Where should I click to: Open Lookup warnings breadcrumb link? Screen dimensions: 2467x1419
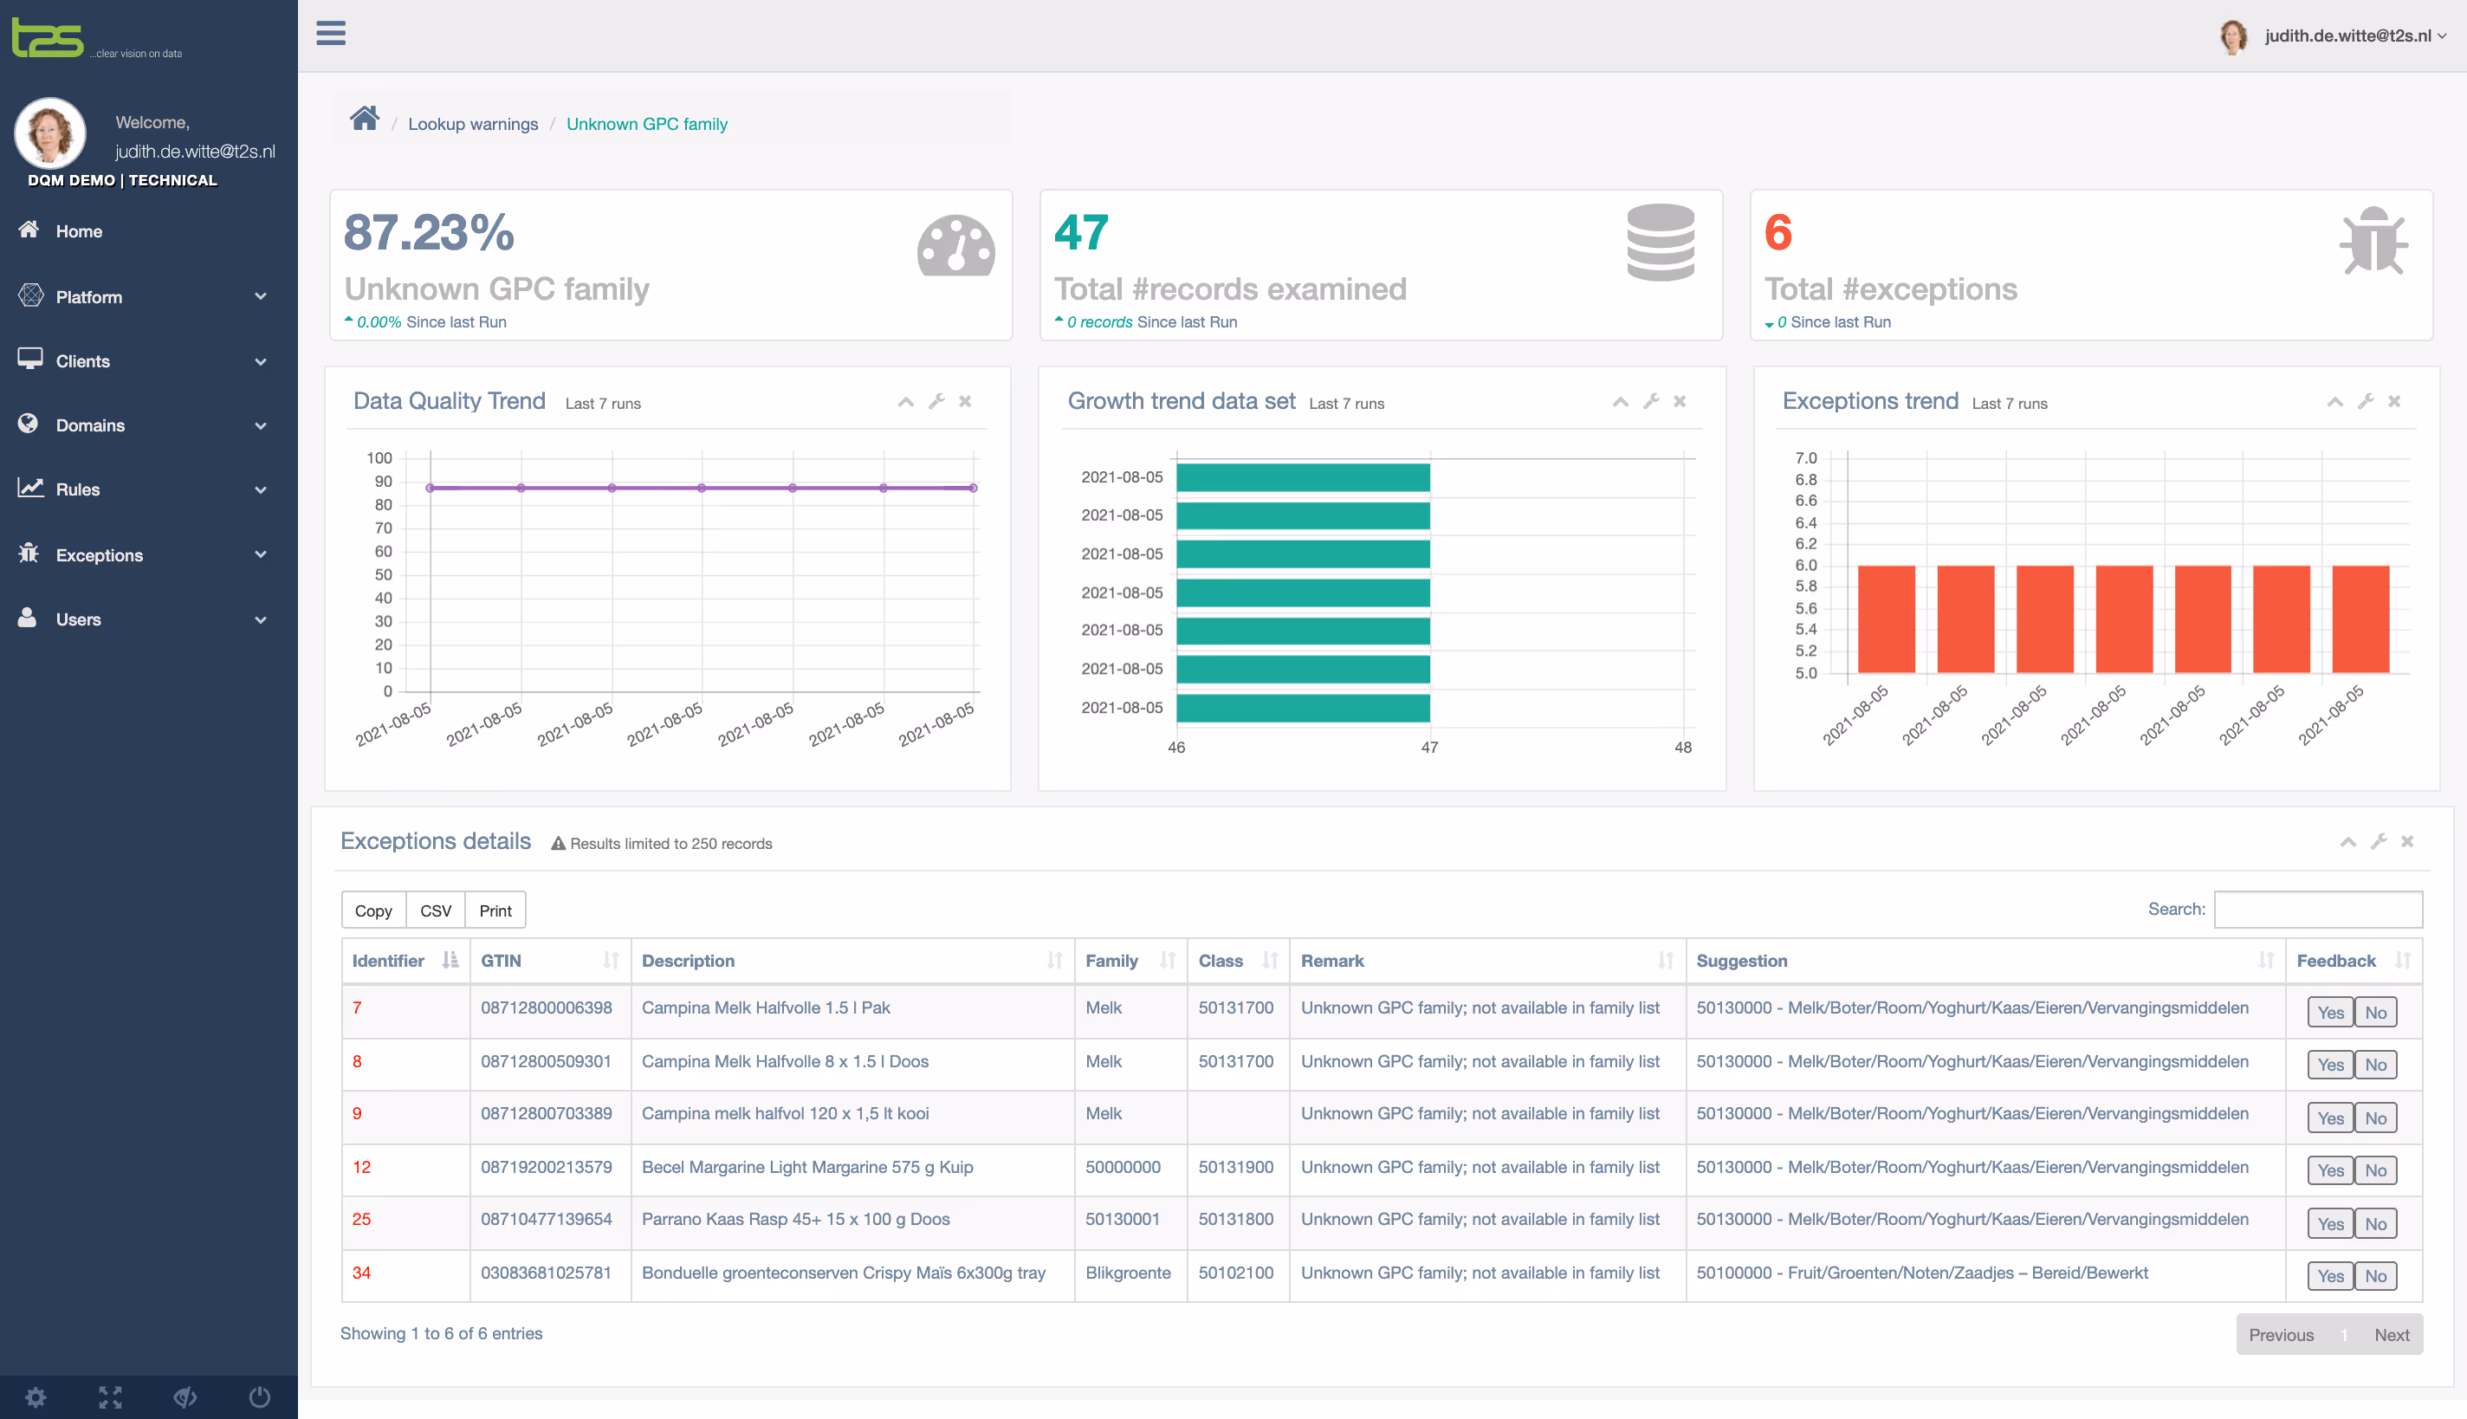tap(473, 124)
